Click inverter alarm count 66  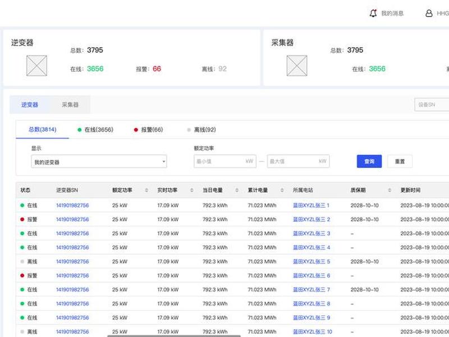[157, 69]
